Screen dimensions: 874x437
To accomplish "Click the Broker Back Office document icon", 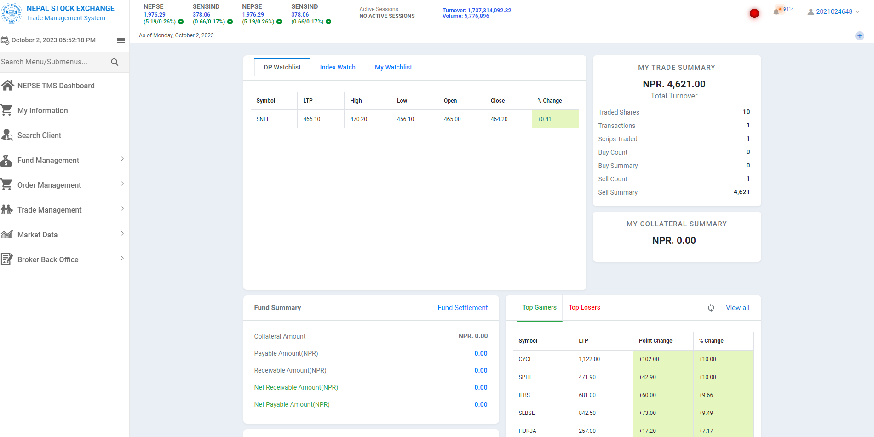I will pyautogui.click(x=6, y=259).
